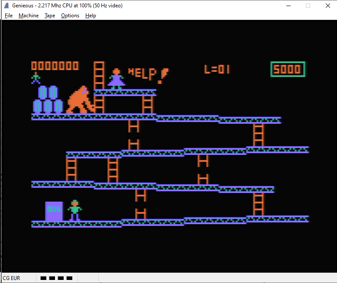Click the Genieous app icon in title bar

(6, 6)
